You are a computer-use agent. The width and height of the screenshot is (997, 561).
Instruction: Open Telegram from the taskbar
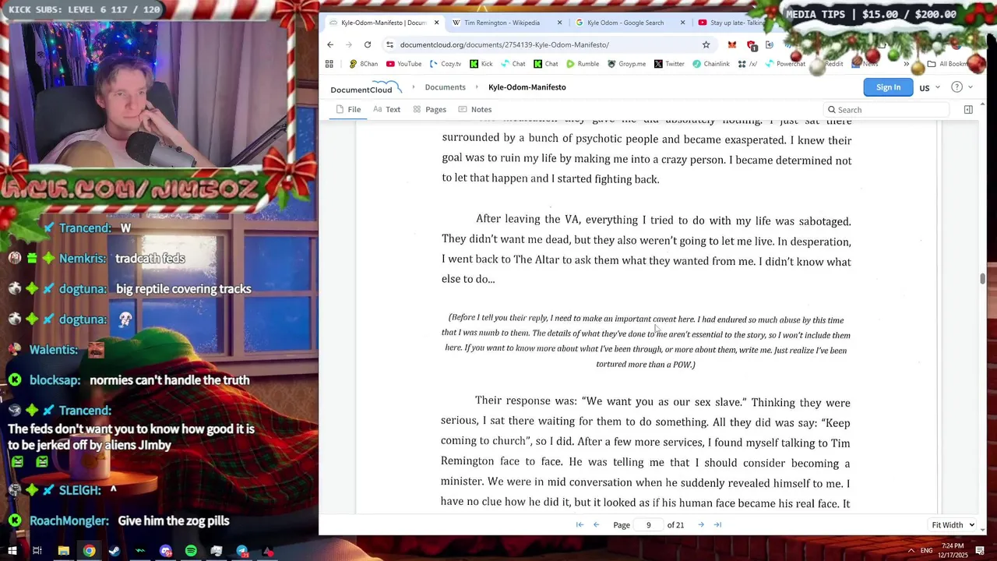pyautogui.click(x=242, y=551)
